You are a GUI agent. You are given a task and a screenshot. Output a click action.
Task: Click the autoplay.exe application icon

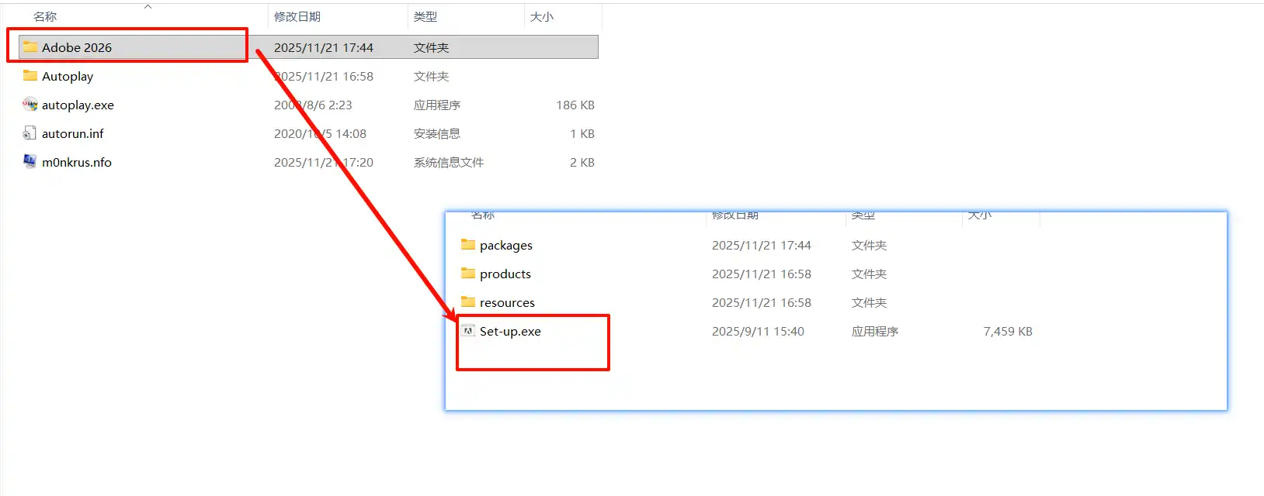30,105
